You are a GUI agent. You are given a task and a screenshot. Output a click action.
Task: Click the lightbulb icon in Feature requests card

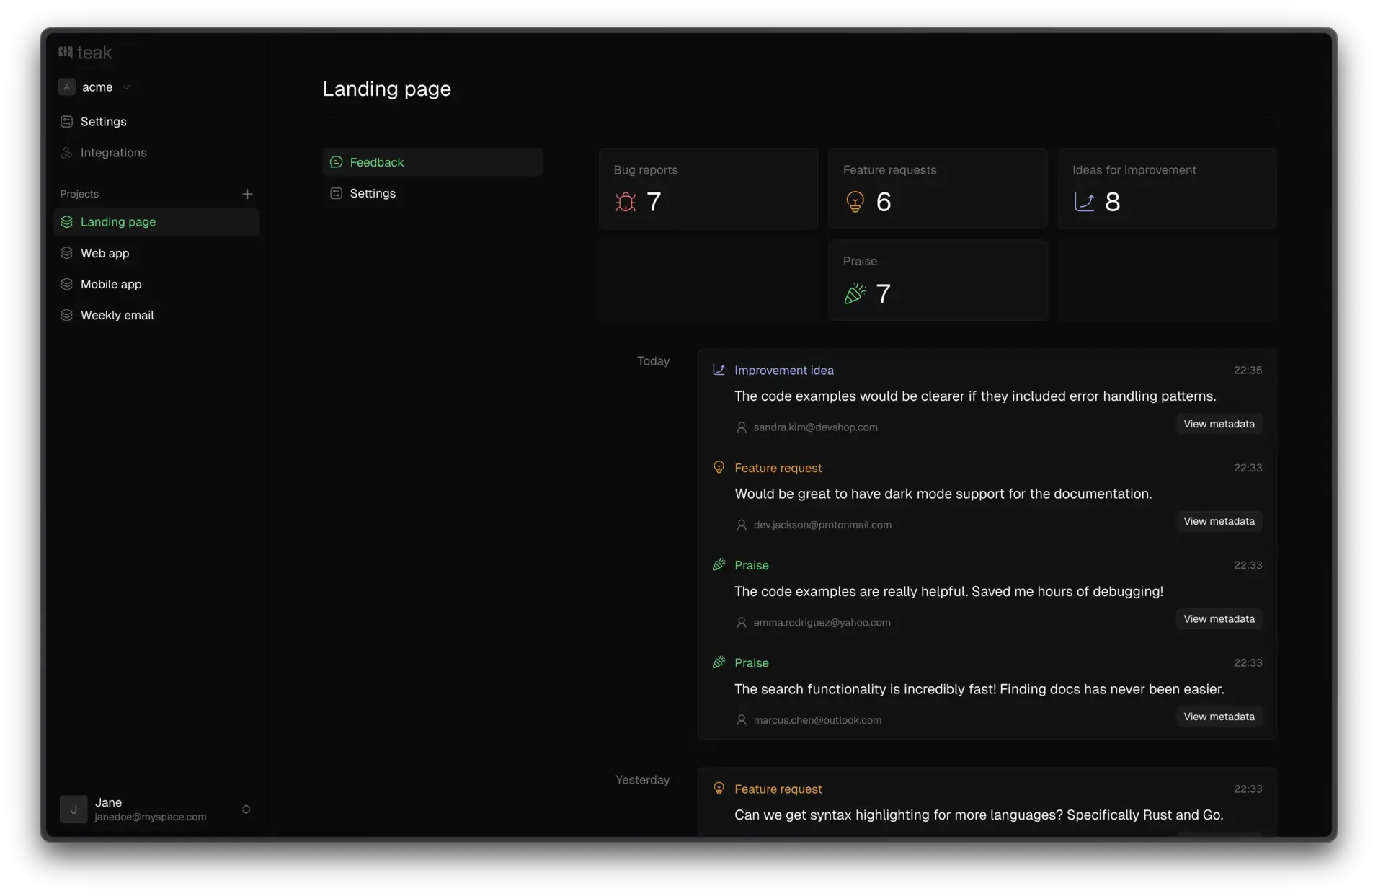point(855,202)
